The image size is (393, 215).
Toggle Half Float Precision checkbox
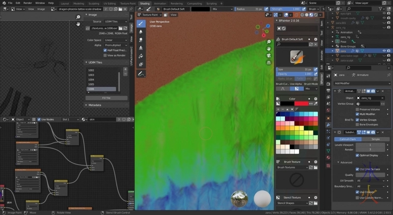click(105, 50)
